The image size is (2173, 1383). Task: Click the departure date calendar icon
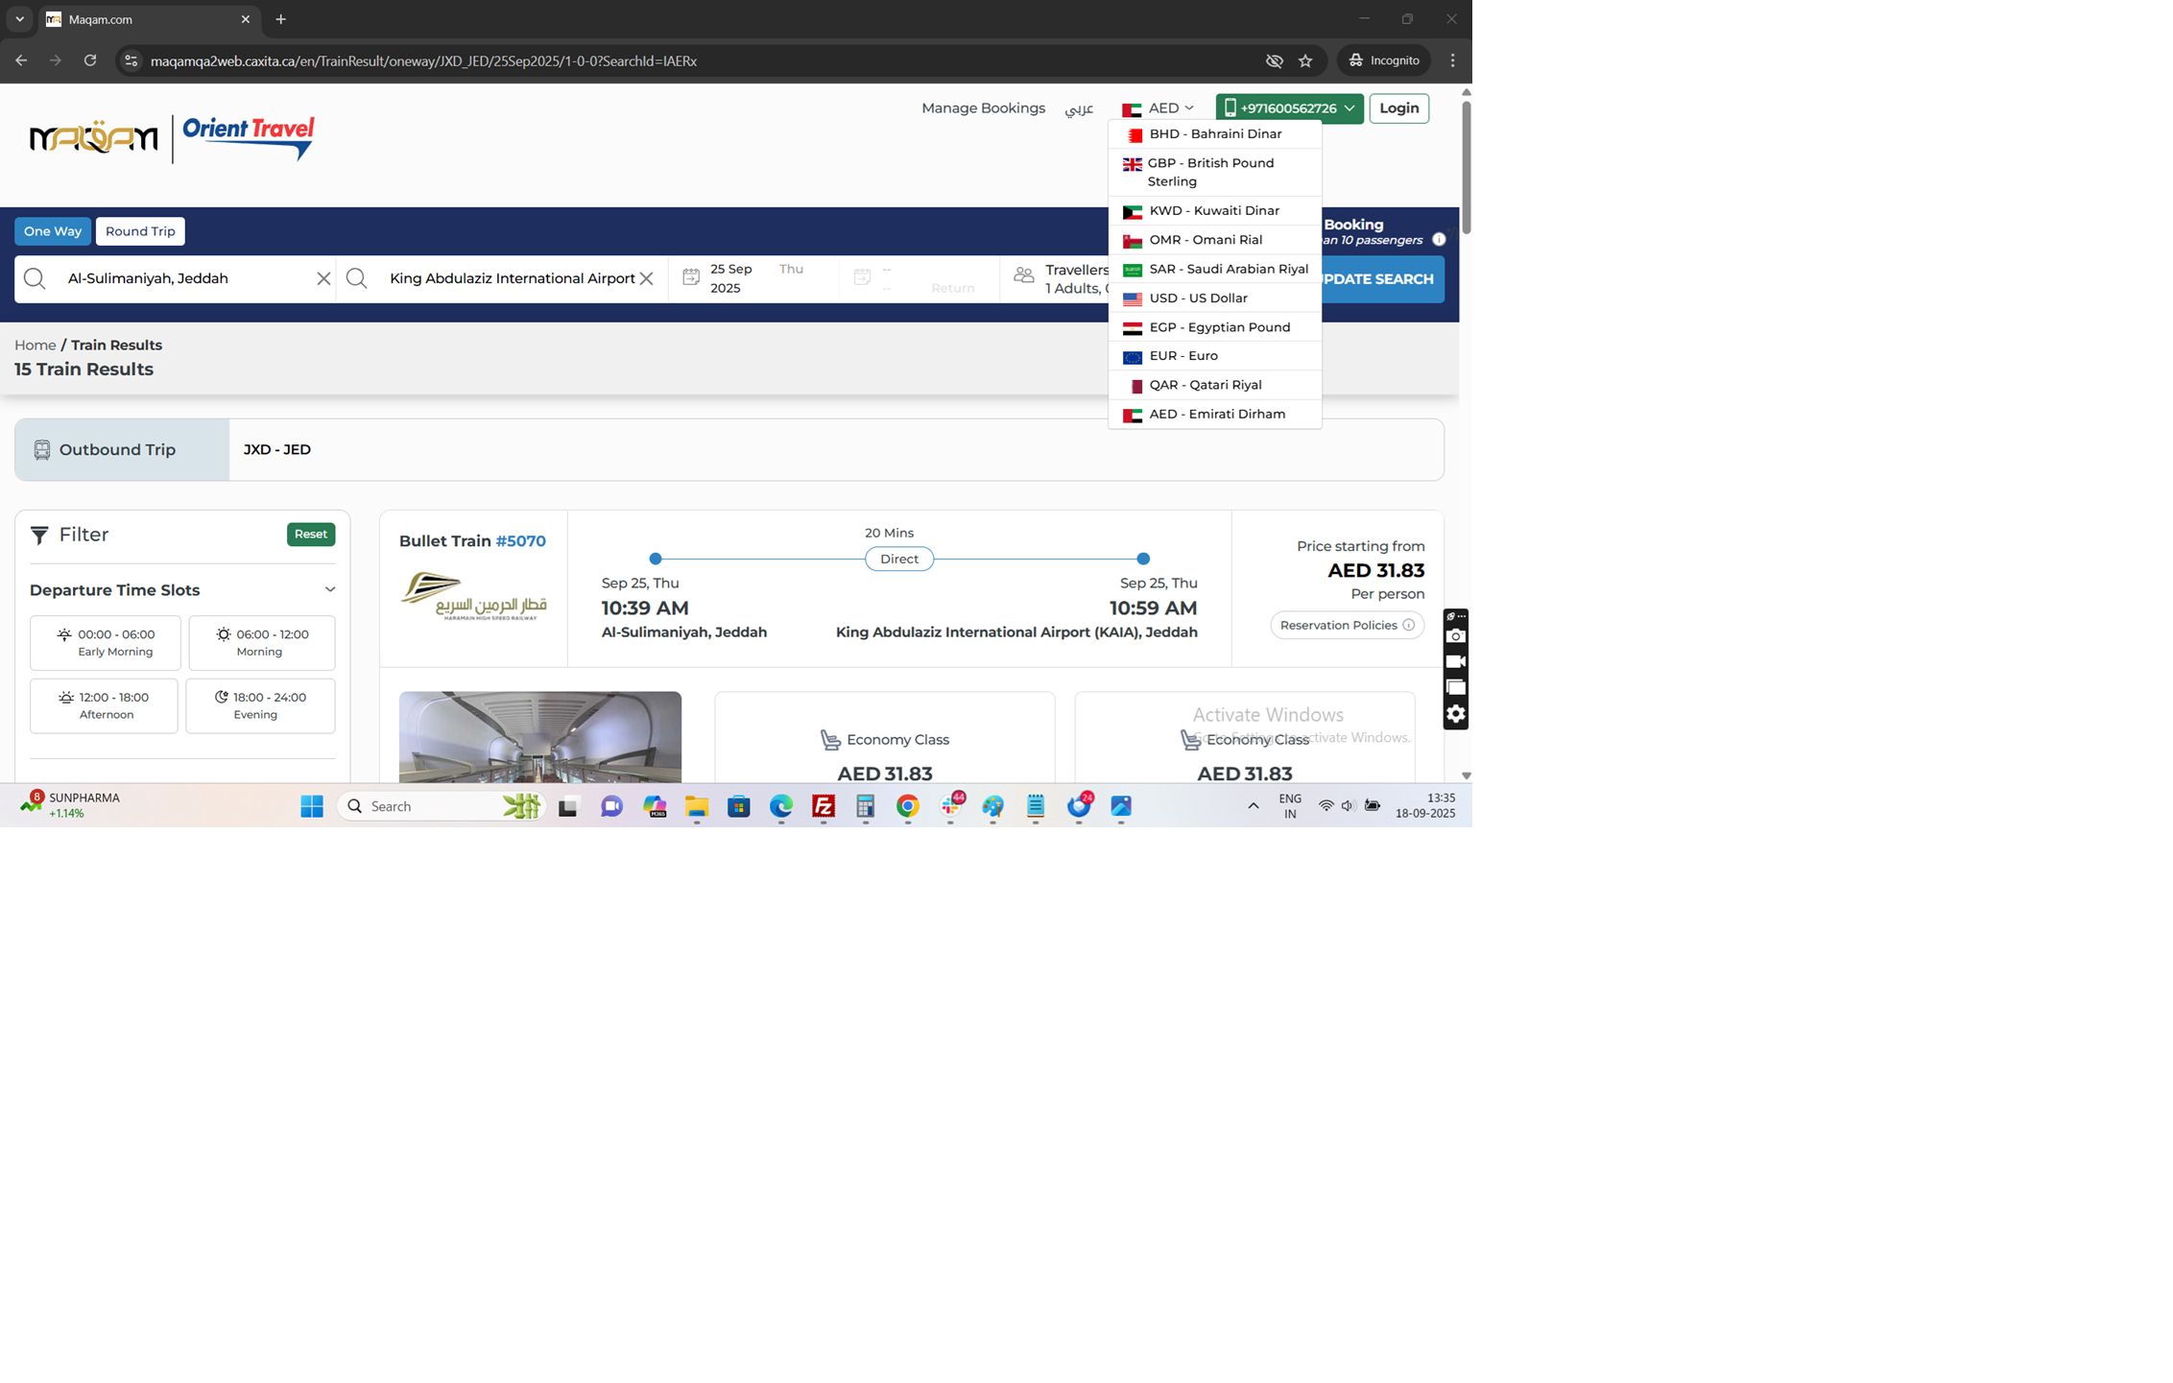point(691,277)
